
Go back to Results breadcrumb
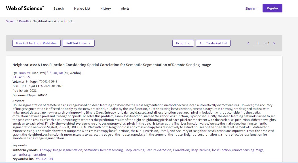pyautogui.click(x=24, y=21)
